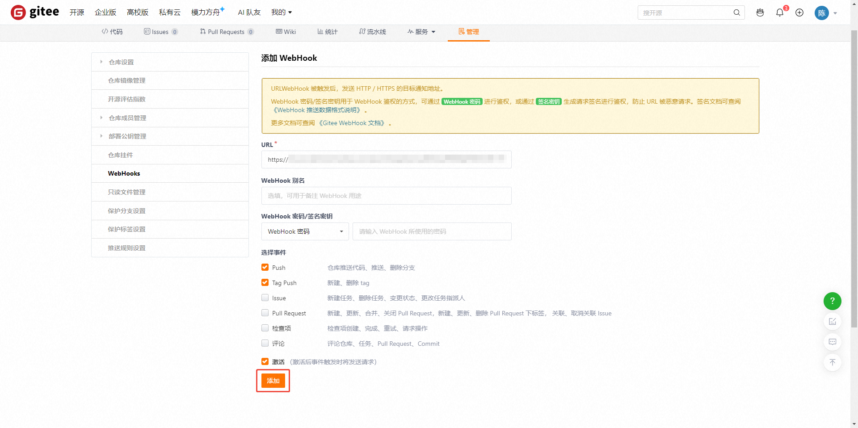Open the WebHook 密码 type dropdown
This screenshot has width=858, height=428.
(x=305, y=231)
